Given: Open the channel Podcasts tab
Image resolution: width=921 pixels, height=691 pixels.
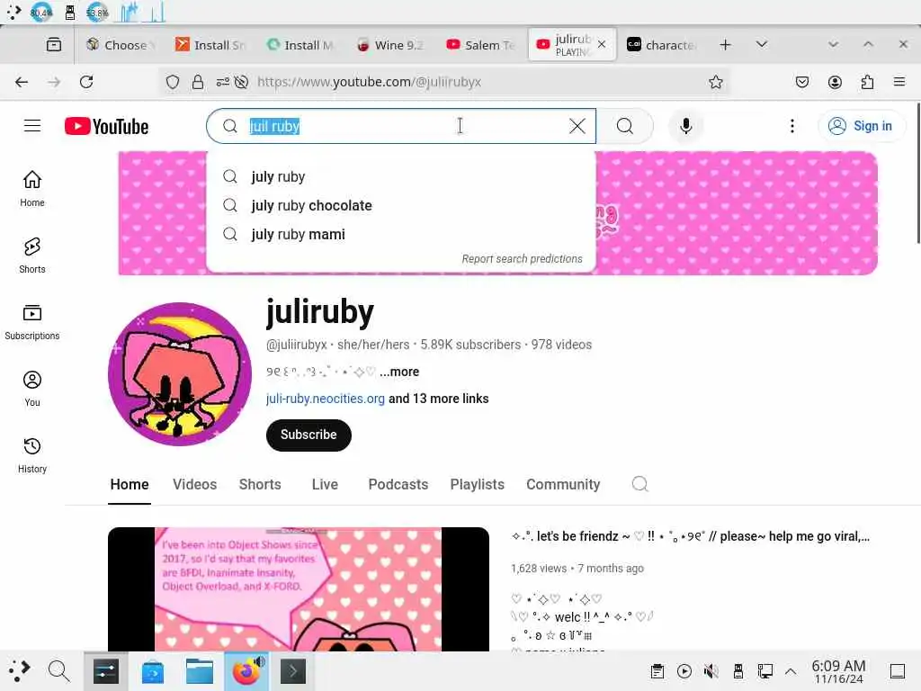Looking at the screenshot, I should 398,484.
